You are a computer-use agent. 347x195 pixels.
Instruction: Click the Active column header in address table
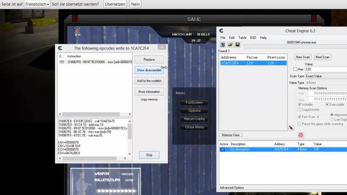point(224,144)
